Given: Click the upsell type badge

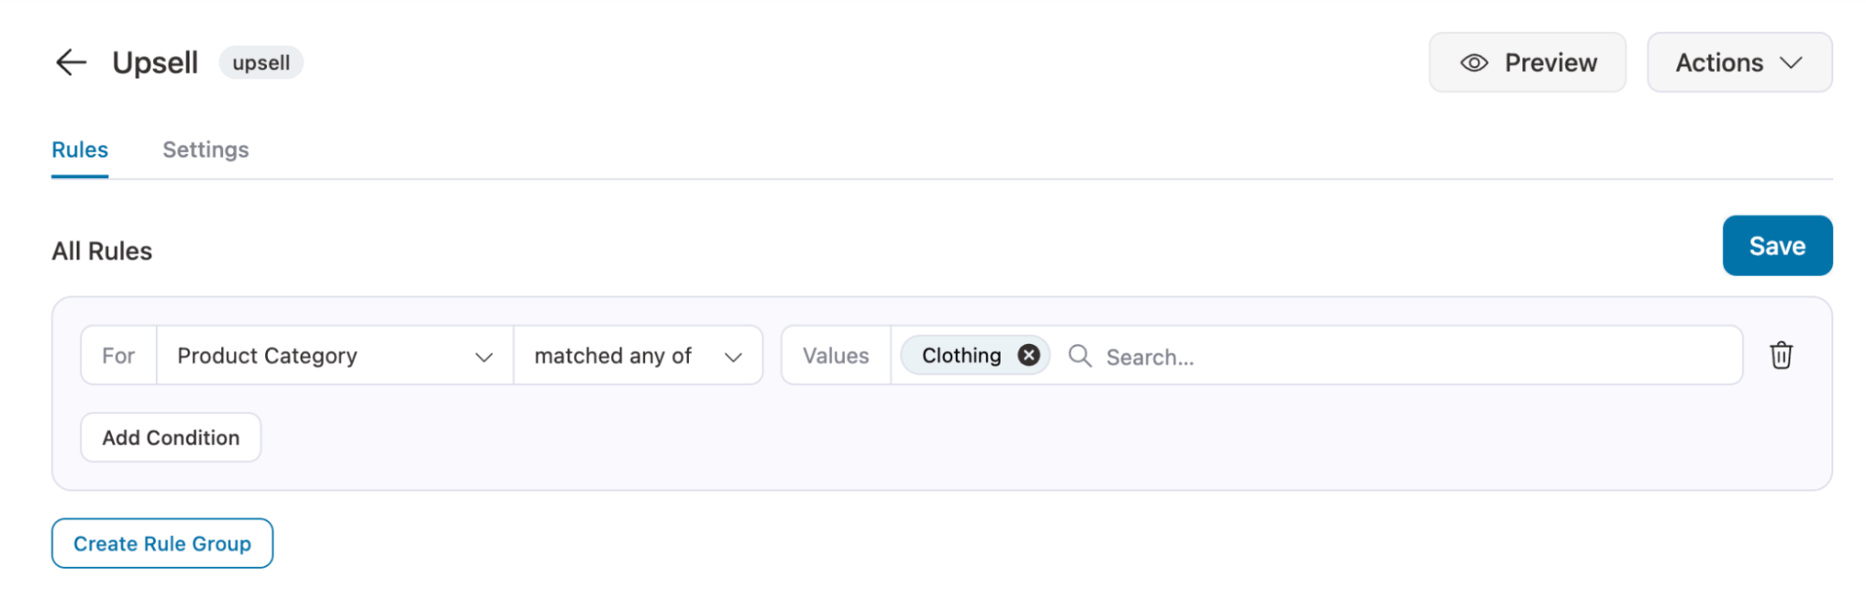Looking at the screenshot, I should tap(261, 62).
